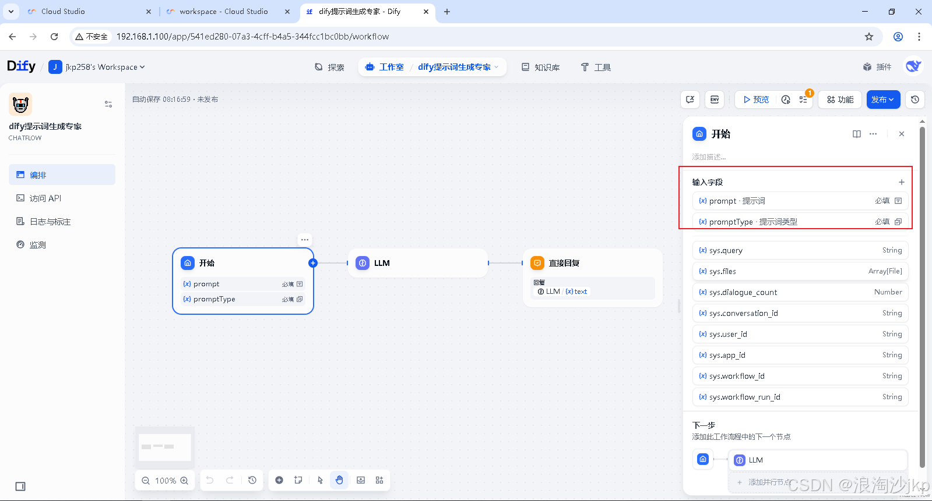This screenshot has height=501, width=932.
Task: Open the 插件 plugins page
Action: (x=877, y=67)
